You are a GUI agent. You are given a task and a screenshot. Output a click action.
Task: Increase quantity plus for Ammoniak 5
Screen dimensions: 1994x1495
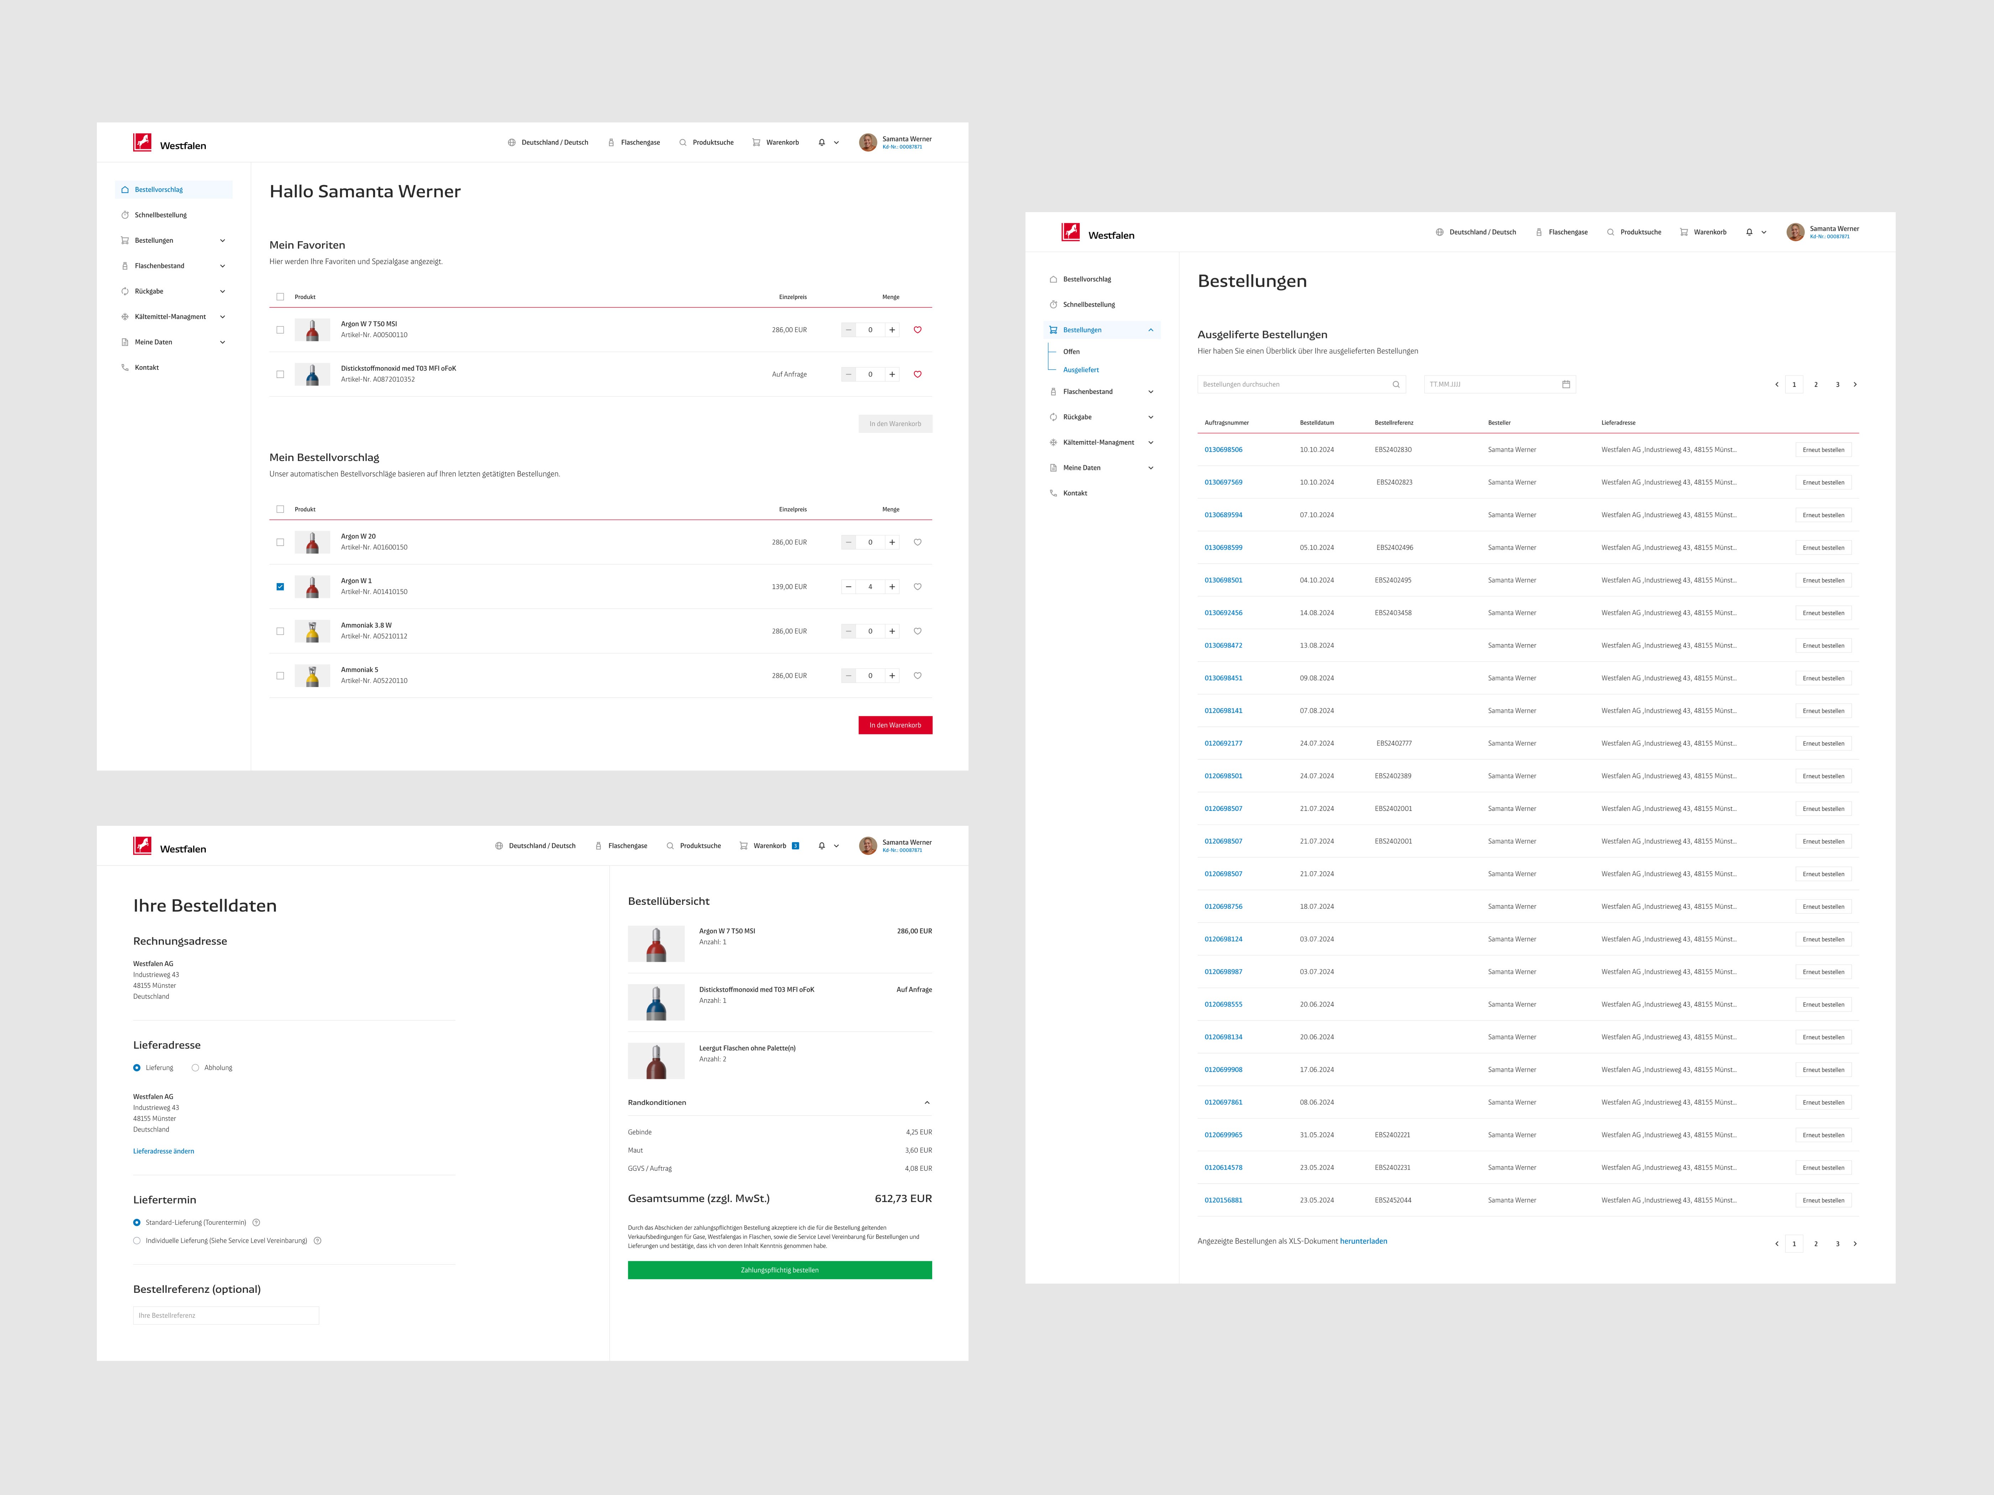[892, 676]
